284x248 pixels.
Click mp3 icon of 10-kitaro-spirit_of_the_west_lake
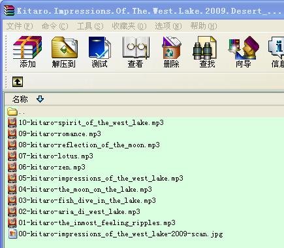pos(12,122)
